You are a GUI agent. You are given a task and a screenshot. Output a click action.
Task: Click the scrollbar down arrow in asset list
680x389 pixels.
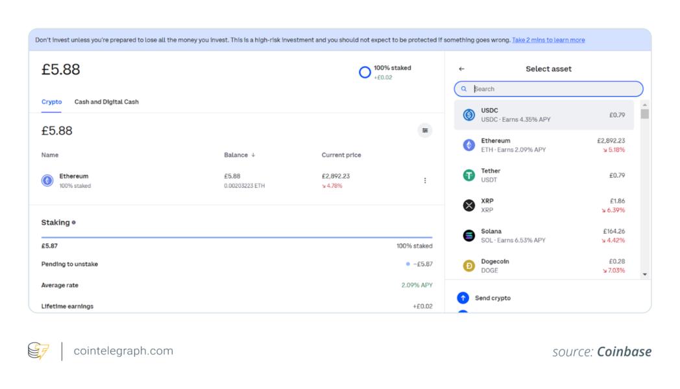tap(645, 274)
